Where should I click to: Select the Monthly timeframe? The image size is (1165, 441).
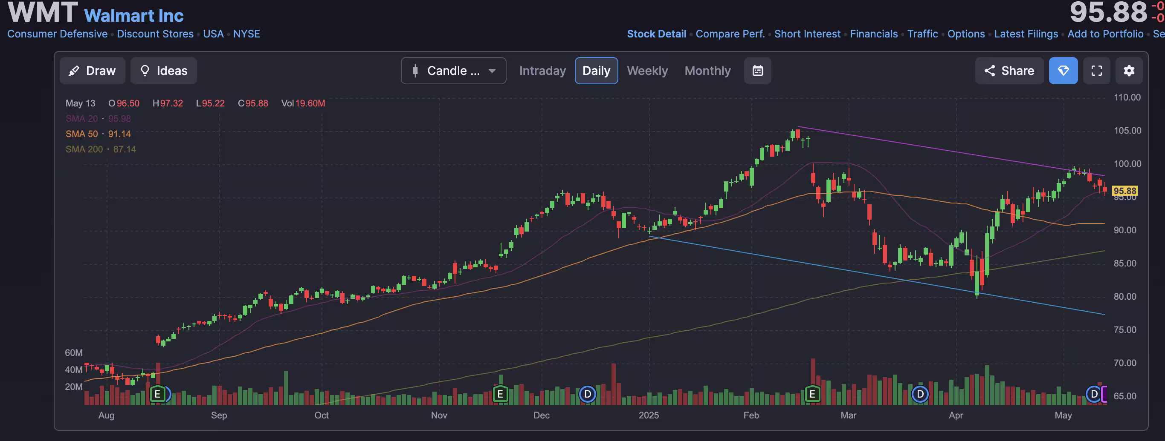[x=707, y=71]
